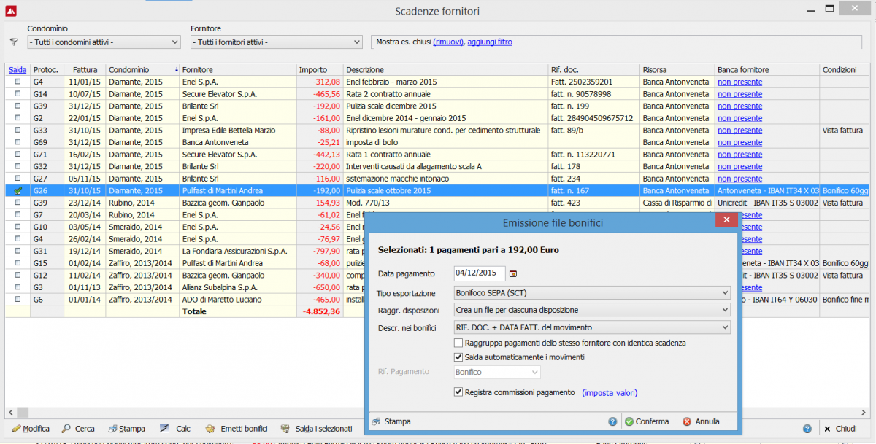Click the Salda header link
The width and height of the screenshot is (876, 444).
pos(17,70)
